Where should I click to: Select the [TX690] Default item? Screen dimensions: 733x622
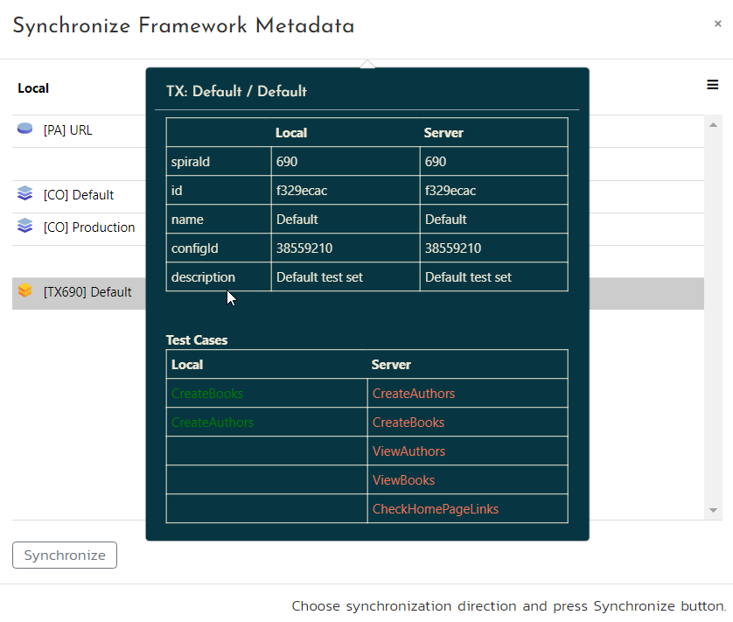[87, 292]
